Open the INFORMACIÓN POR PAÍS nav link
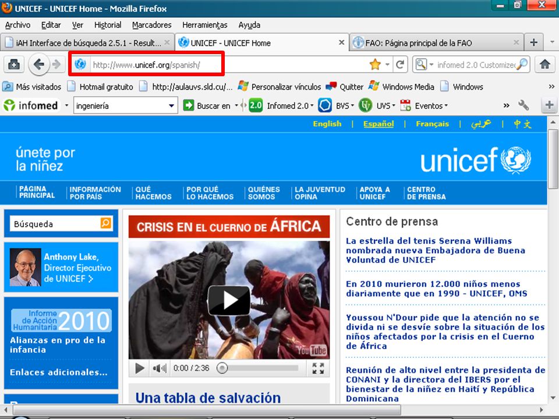The image size is (559, 419). pyautogui.click(x=95, y=193)
